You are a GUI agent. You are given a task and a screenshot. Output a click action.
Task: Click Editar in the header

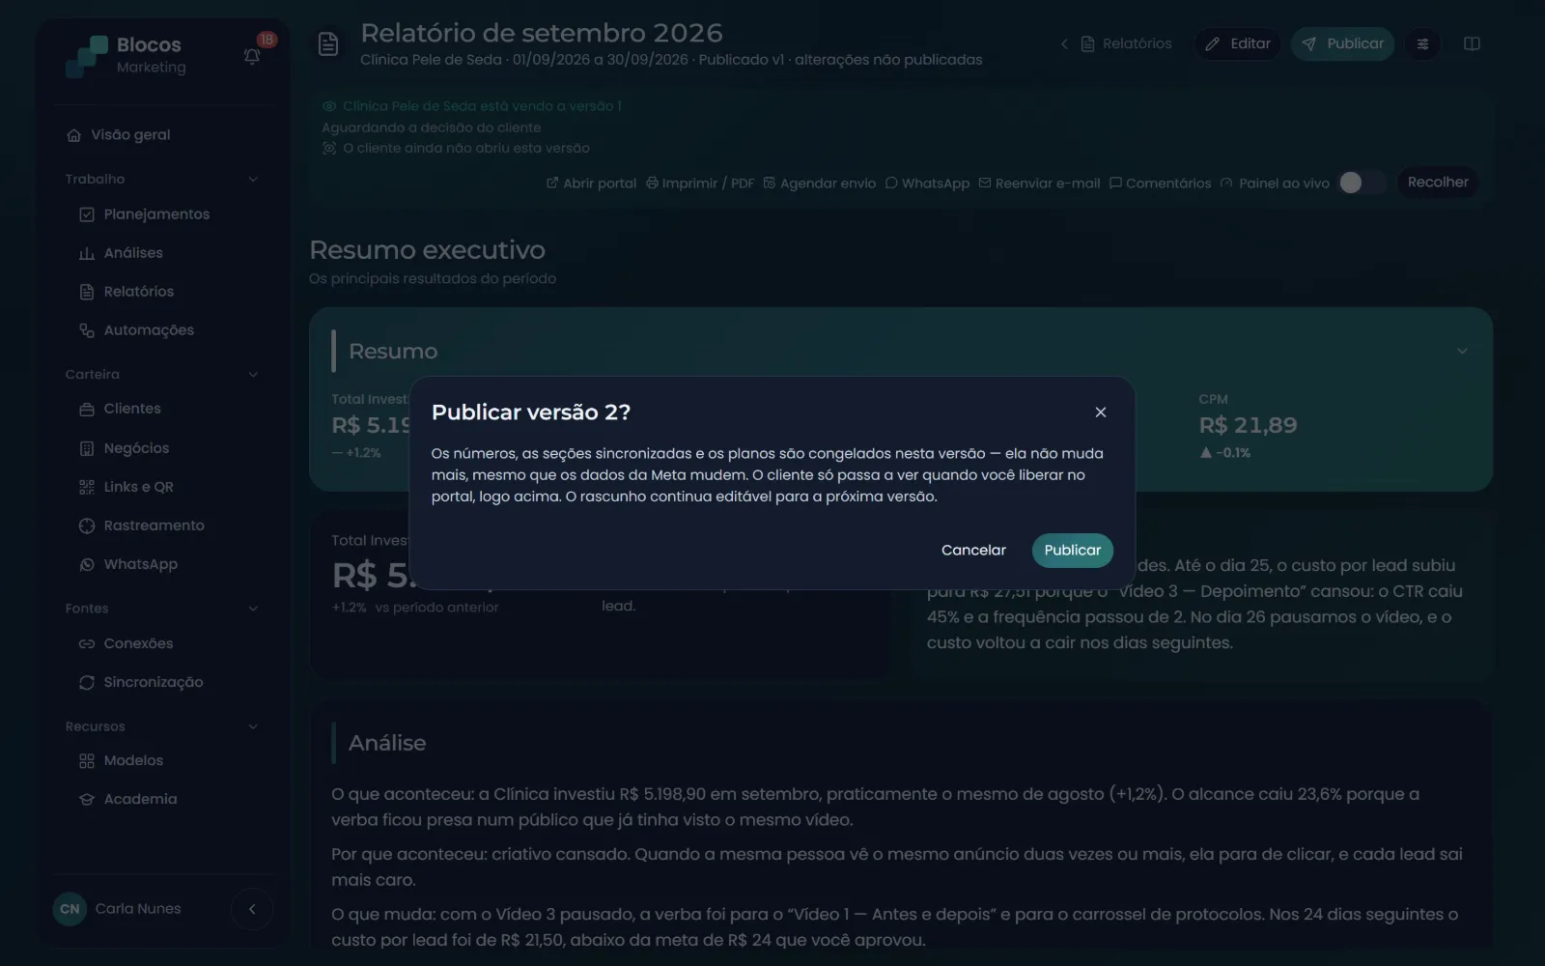click(1238, 43)
